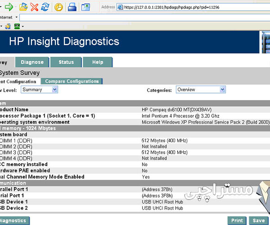The width and height of the screenshot is (270, 225).
Task: Click the 'Hardware PAE enabled' label
Action: point(25,171)
